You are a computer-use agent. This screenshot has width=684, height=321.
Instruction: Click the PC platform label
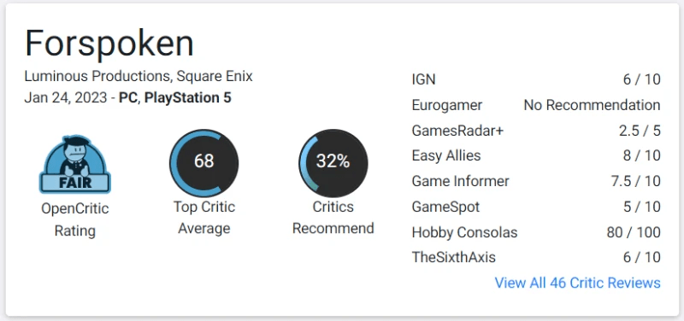tap(127, 97)
